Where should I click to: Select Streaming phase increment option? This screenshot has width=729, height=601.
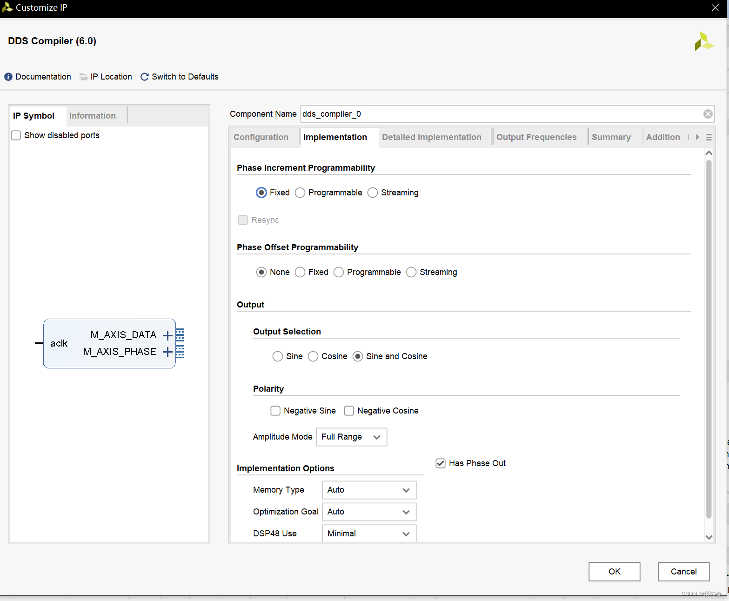(x=373, y=193)
